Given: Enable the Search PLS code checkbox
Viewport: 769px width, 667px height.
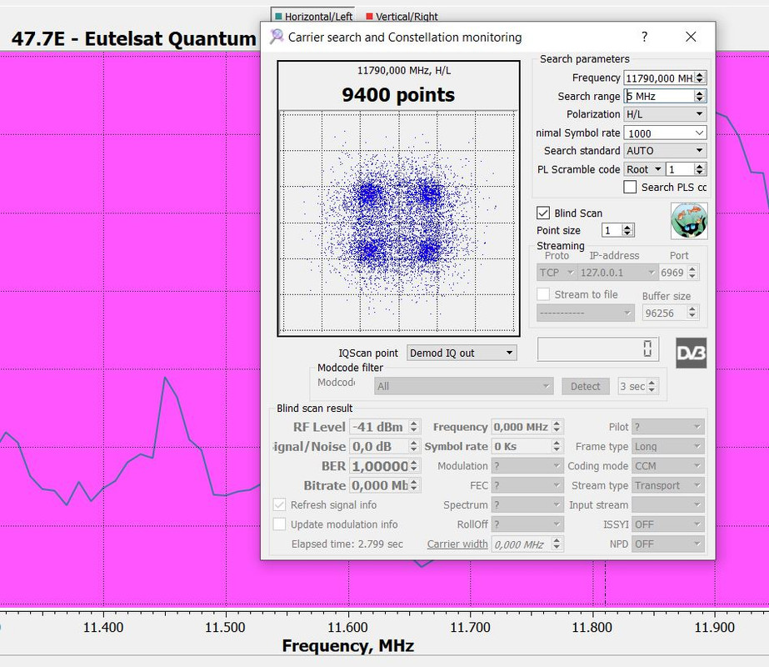Looking at the screenshot, I should (x=630, y=187).
